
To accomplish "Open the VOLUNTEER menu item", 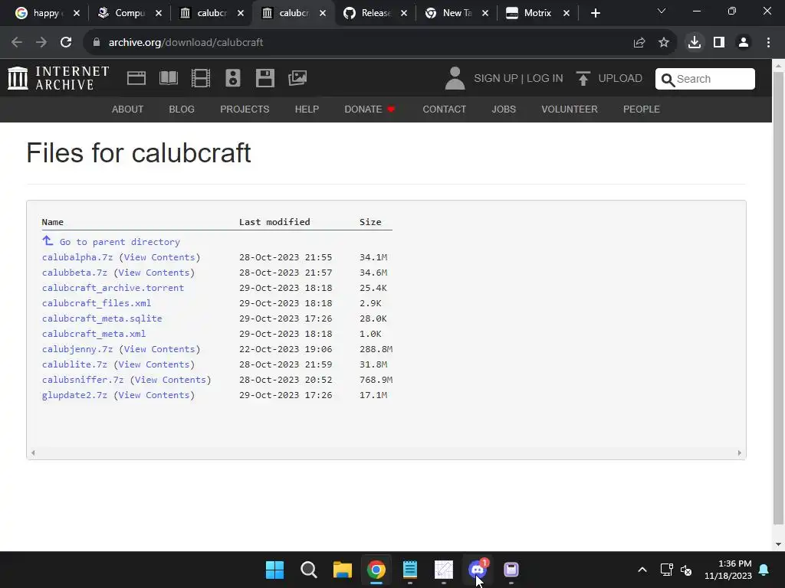I will pyautogui.click(x=570, y=109).
